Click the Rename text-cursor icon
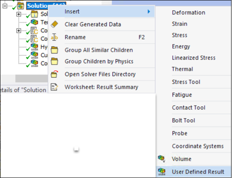Screen dimensions: 232x178 (54, 37)
